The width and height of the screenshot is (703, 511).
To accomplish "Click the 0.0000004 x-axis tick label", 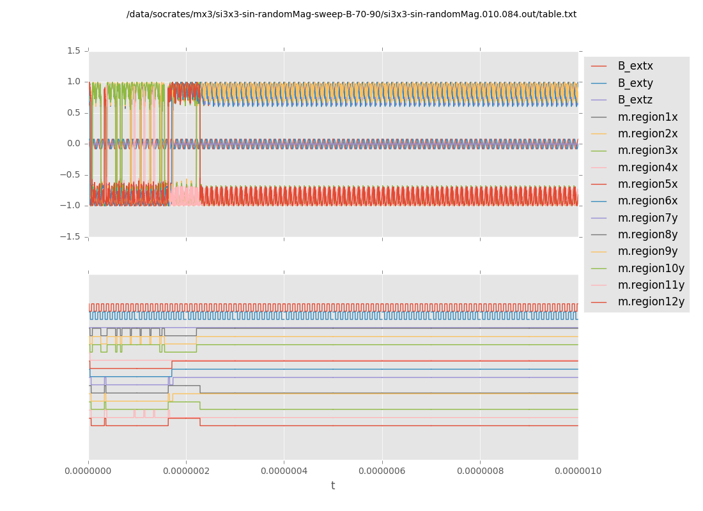I will (x=284, y=471).
